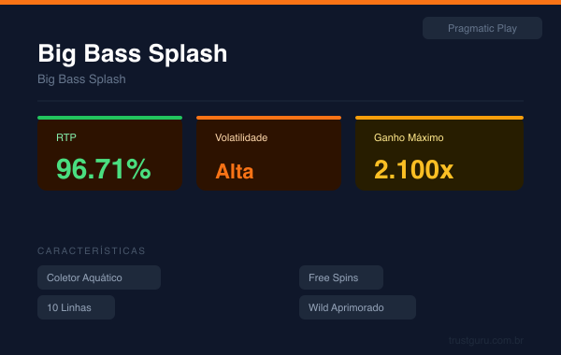The width and height of the screenshot is (561, 355).
Task: Click the Ganho Máximo label
Action: (x=409, y=137)
